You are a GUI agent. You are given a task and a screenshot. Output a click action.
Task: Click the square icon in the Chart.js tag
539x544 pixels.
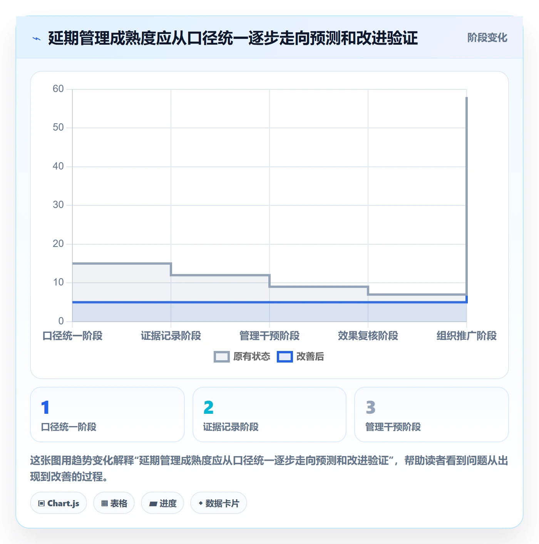(x=42, y=503)
